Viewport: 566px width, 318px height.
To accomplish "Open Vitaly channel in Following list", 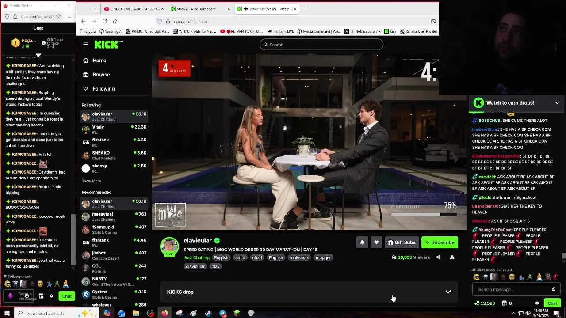I will pyautogui.click(x=114, y=129).
